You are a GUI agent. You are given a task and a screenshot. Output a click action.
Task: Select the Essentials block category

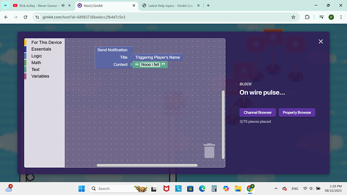coord(41,49)
